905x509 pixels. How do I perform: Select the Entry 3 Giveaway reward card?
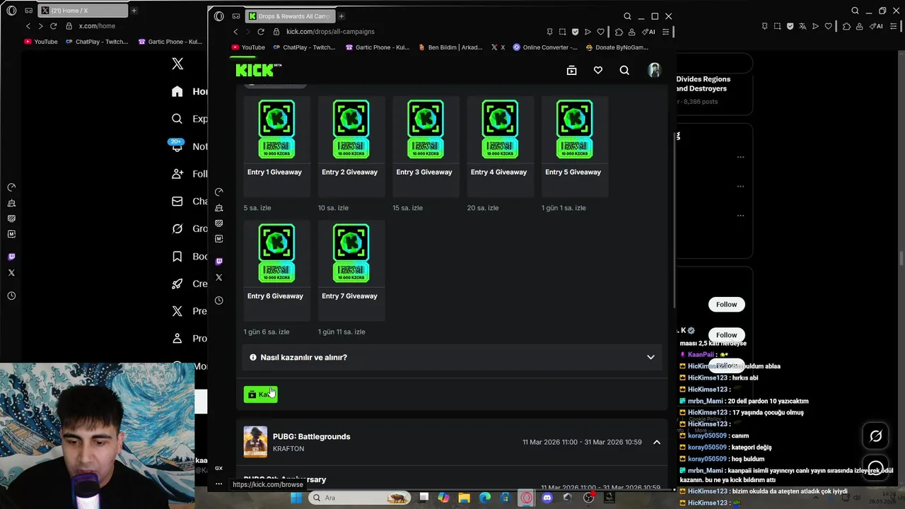(426, 146)
